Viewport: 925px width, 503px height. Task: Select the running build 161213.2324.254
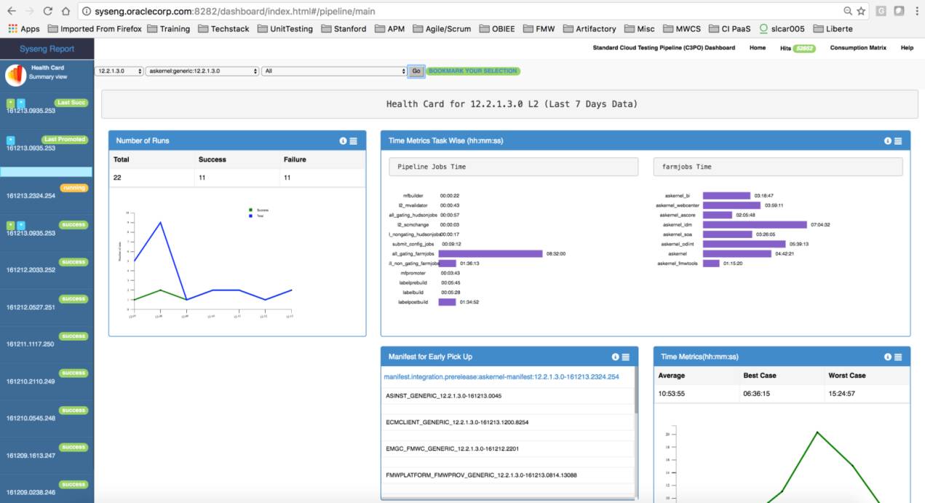(x=31, y=196)
